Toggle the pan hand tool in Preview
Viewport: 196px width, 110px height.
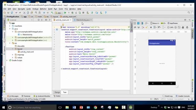(x=183, y=27)
